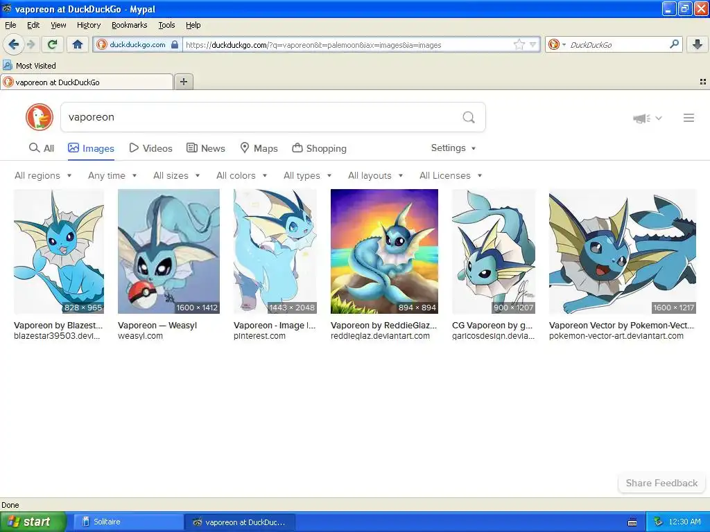Expand the All layouts filter
This screenshot has height=532, width=710.
click(375, 175)
